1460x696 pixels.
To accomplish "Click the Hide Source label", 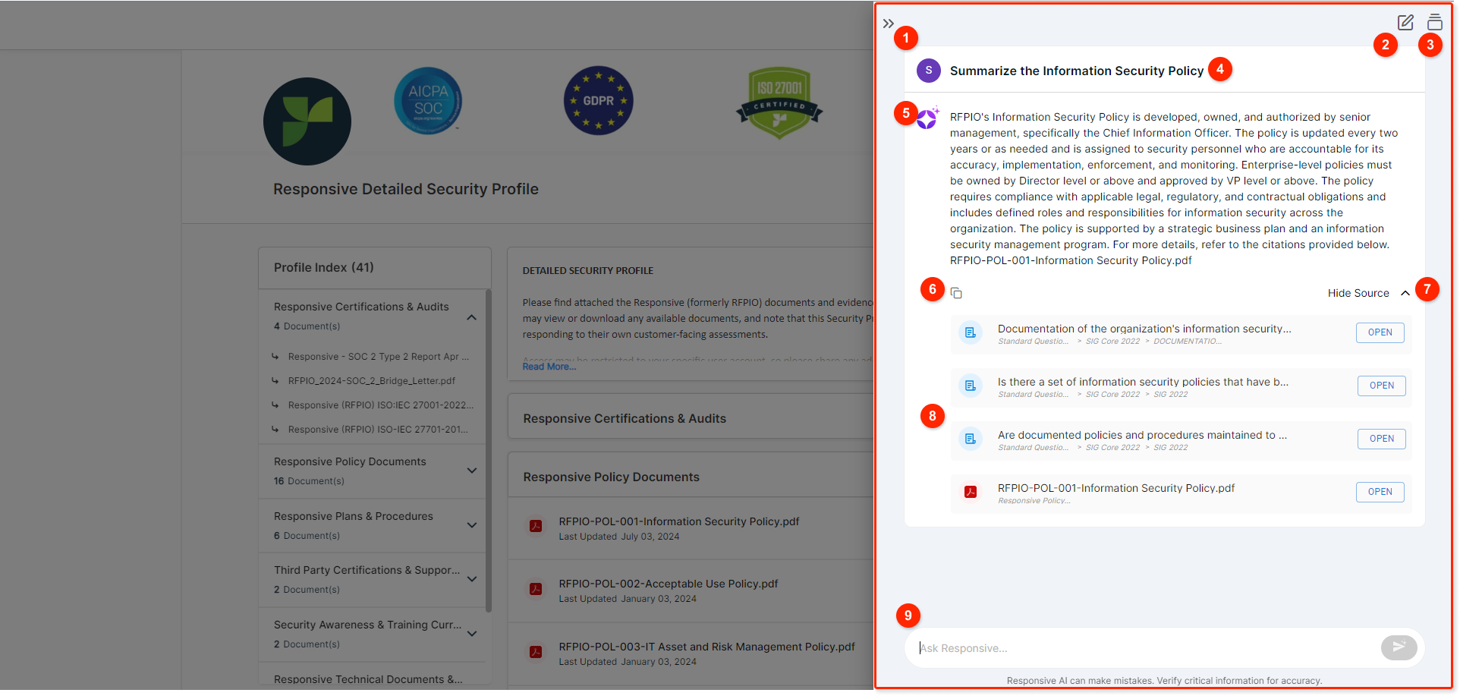I will pos(1358,293).
